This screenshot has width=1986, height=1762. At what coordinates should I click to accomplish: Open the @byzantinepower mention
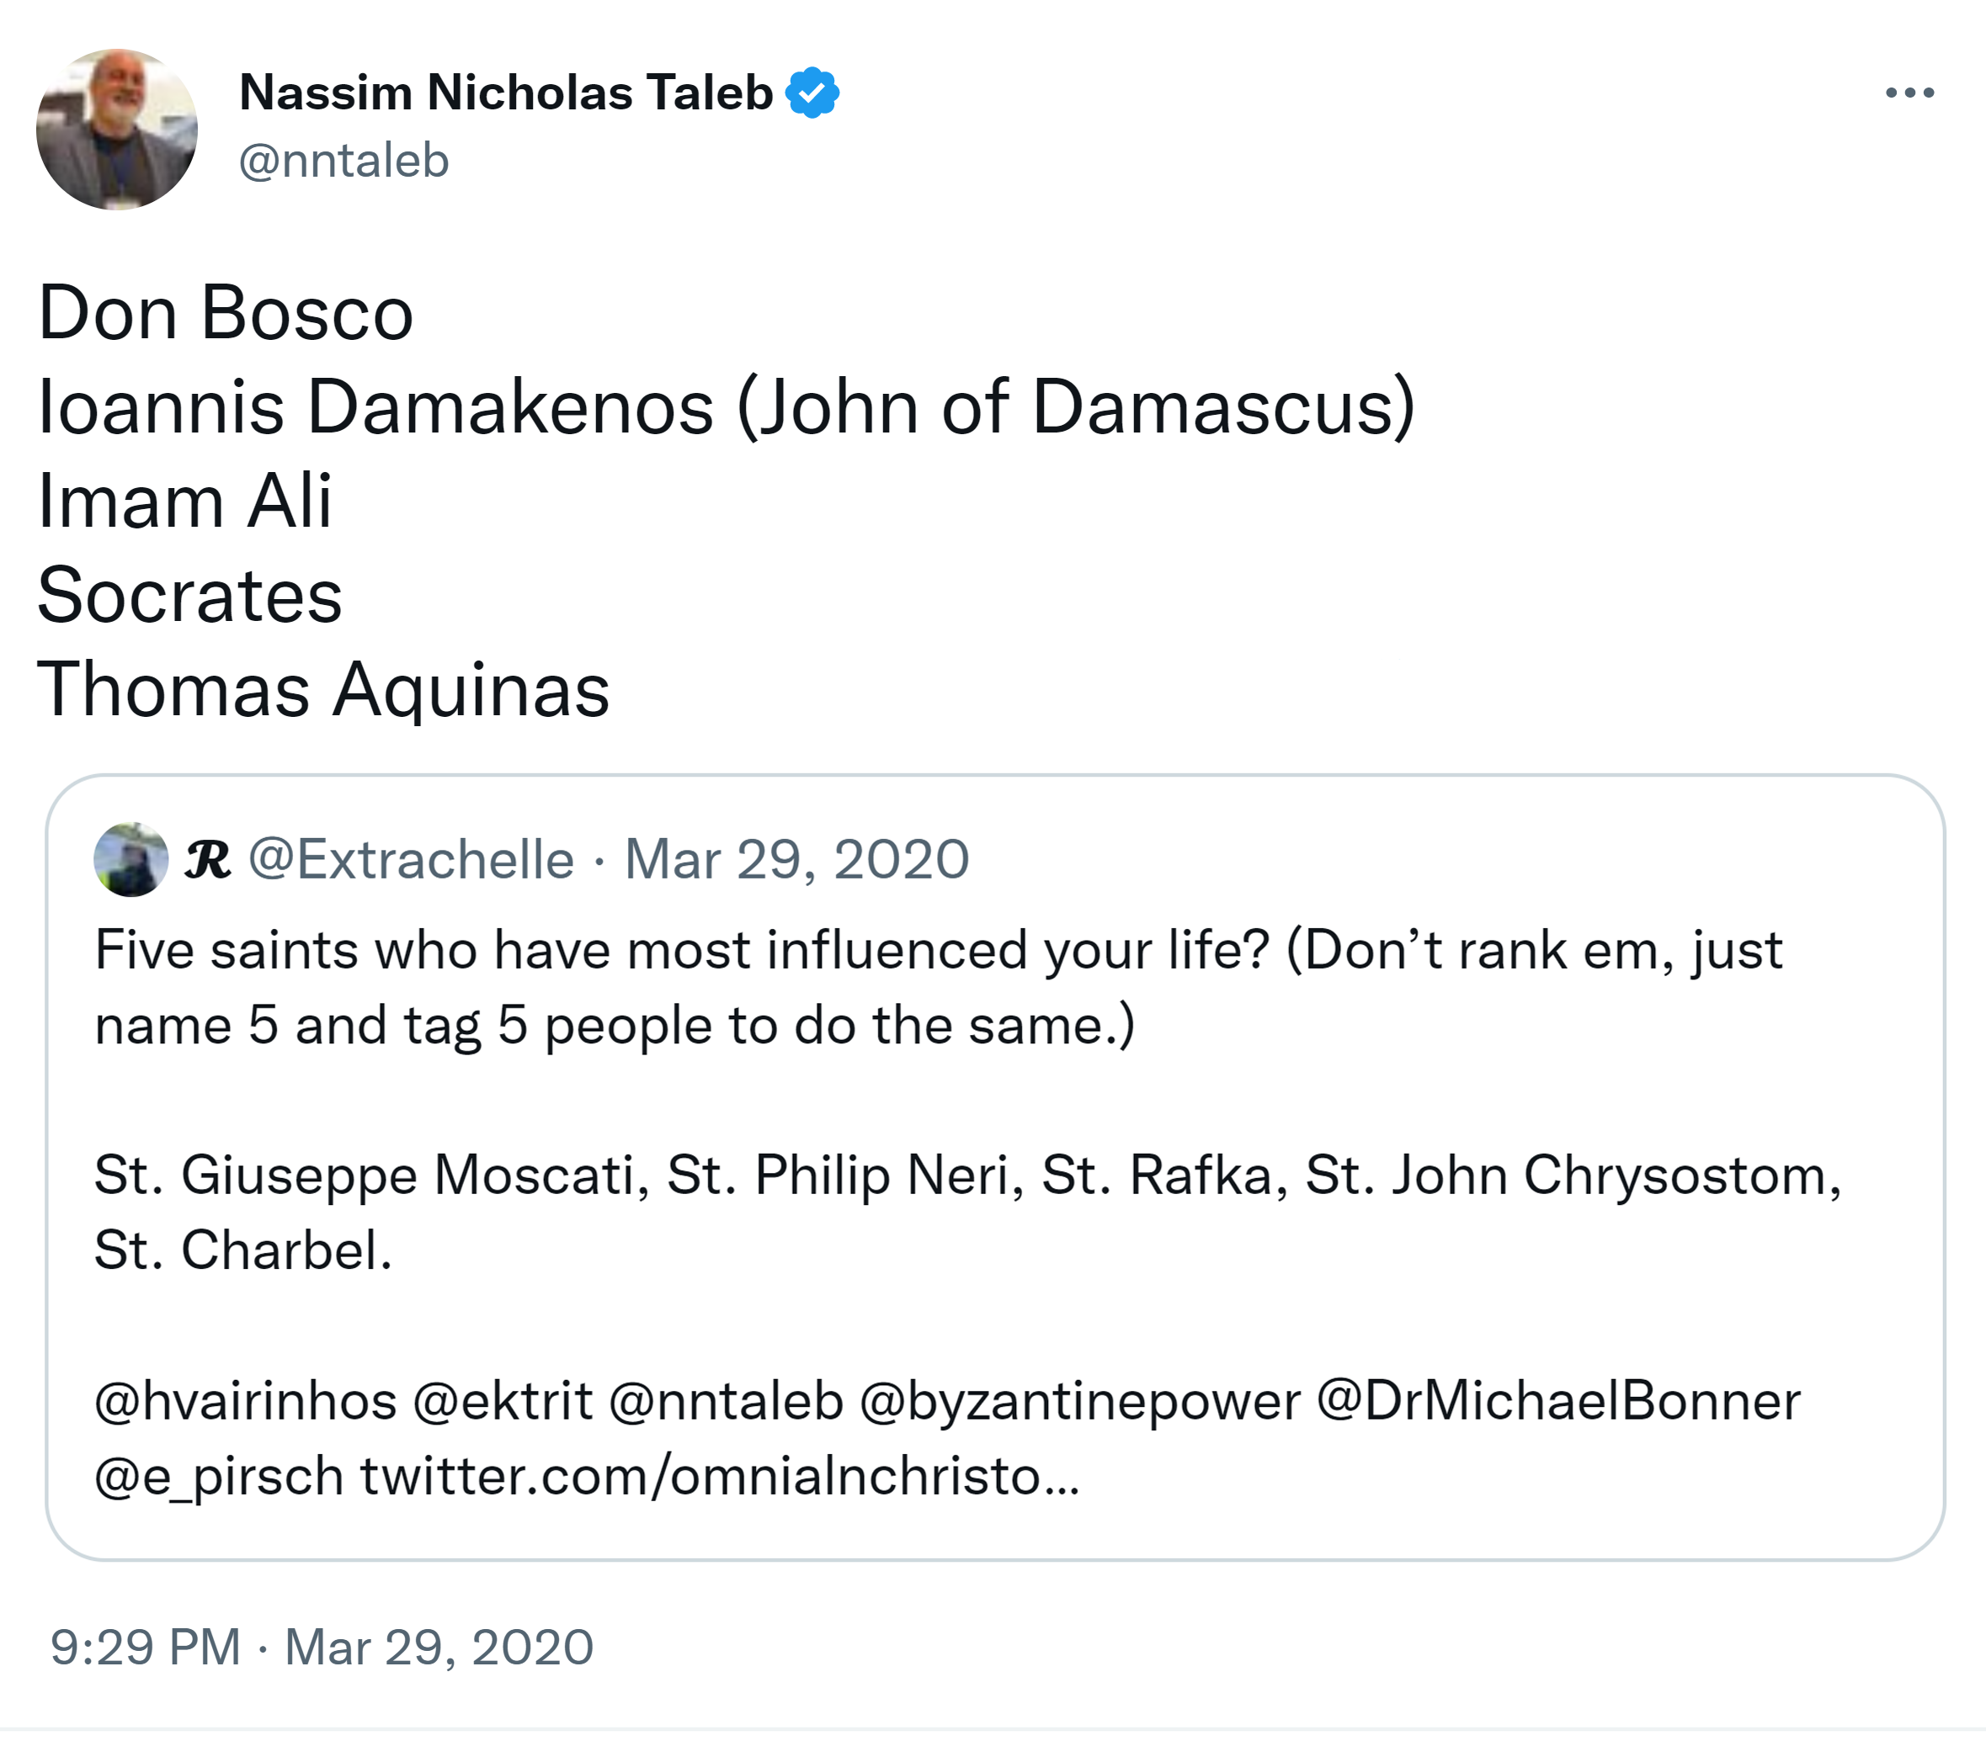point(1079,1402)
